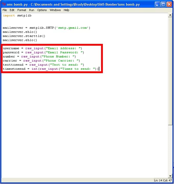Click the mailserver.starttls() line
This screenshot has height=184, width=174.
tap(24, 36)
